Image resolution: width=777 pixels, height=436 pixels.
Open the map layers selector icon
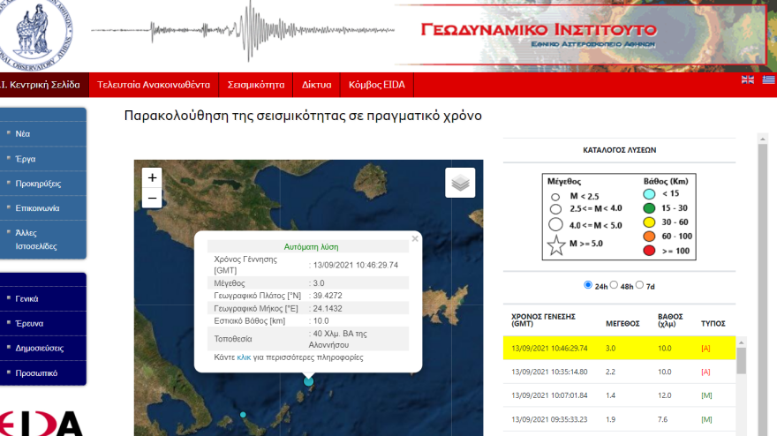pyautogui.click(x=460, y=183)
